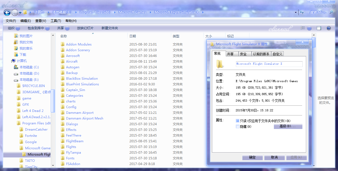
Task: Open the 共享 dropdown in toolbar
Action: pos(63,28)
